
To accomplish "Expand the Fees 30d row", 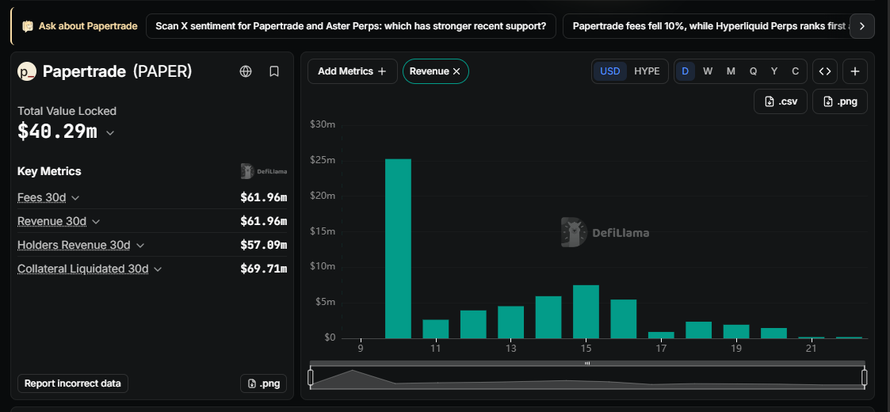I will tap(75, 197).
